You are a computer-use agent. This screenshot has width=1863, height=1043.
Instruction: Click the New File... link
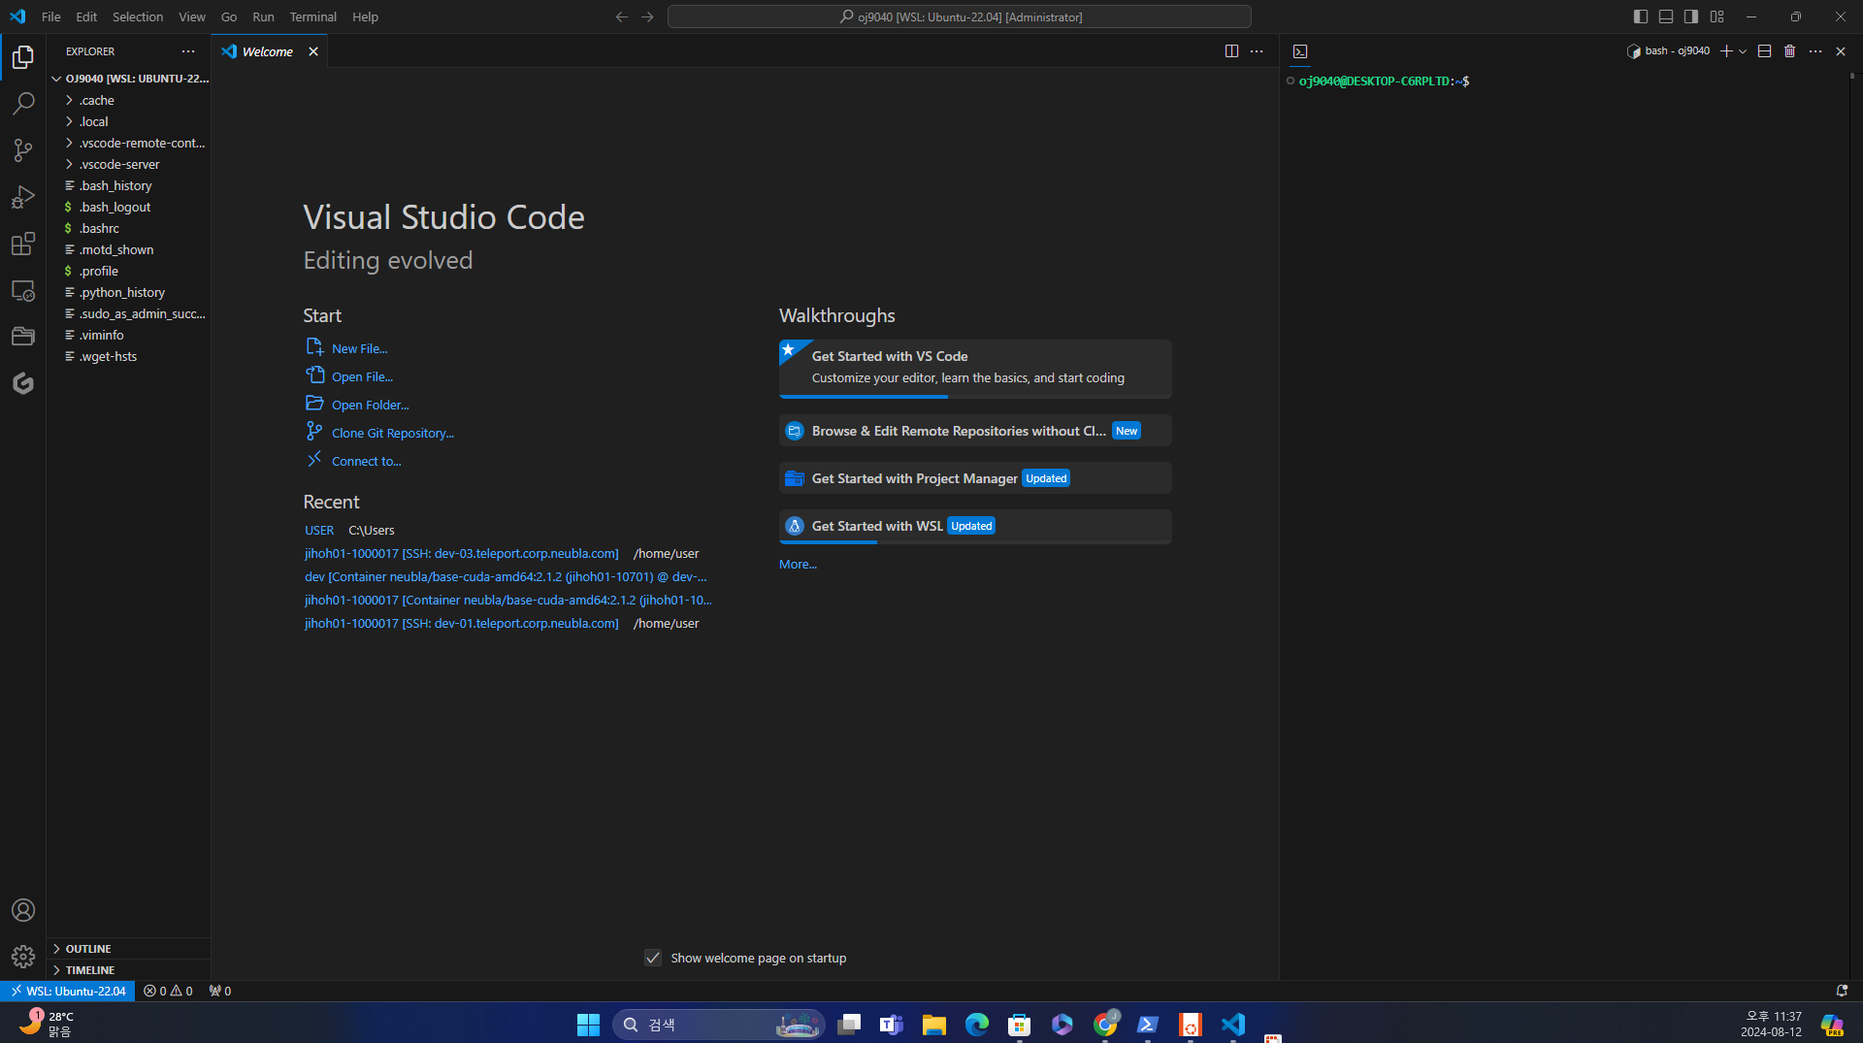point(359,348)
